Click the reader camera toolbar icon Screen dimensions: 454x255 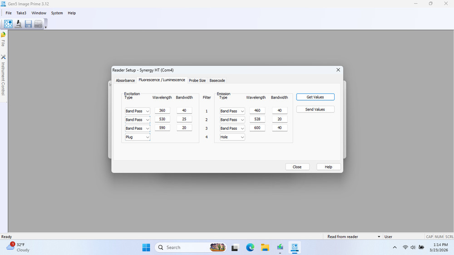pyautogui.click(x=38, y=24)
